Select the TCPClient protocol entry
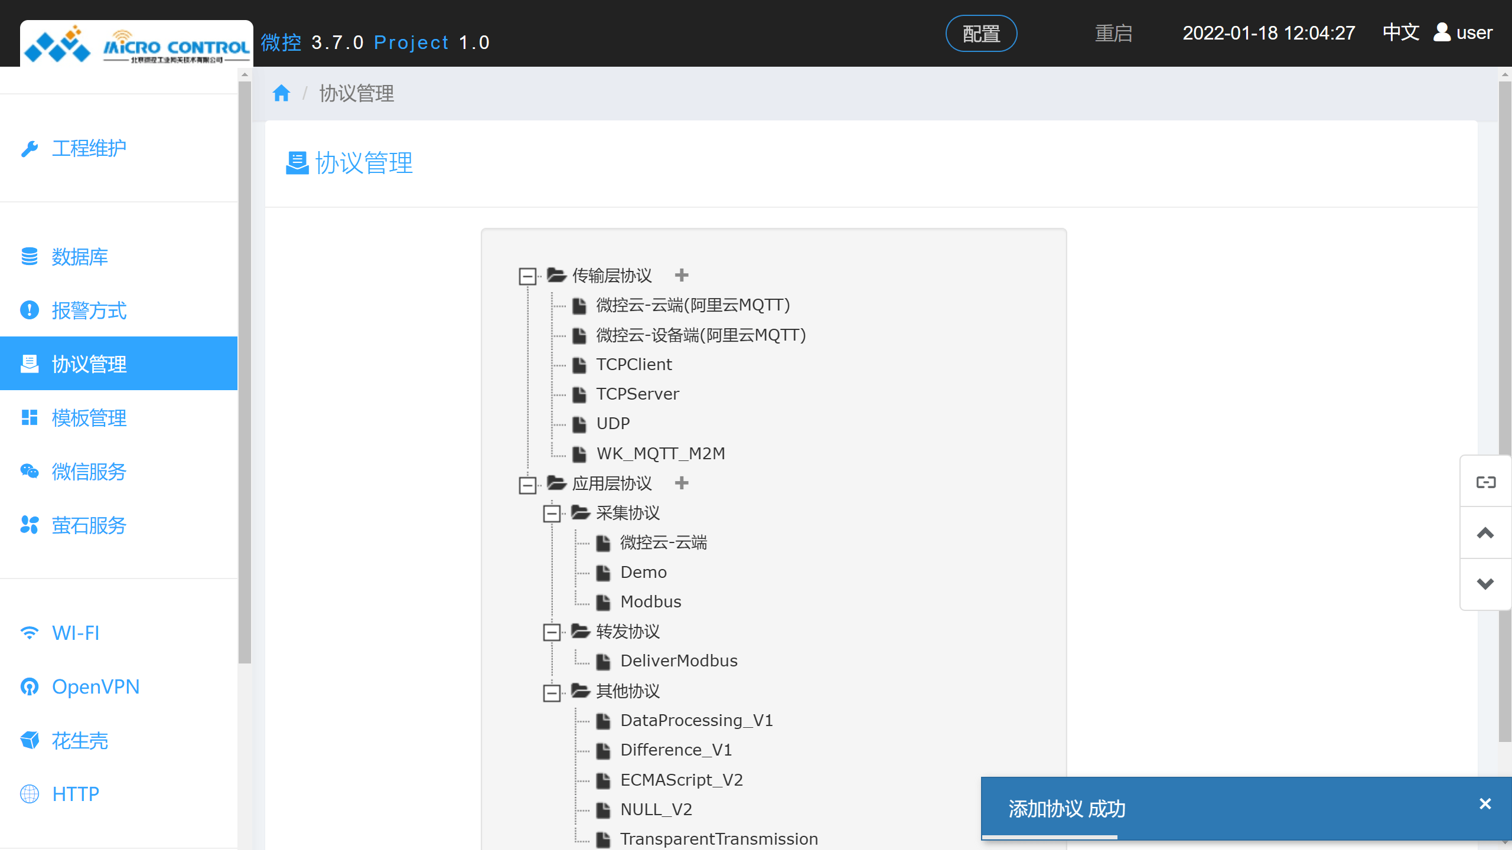The width and height of the screenshot is (1512, 850). pyautogui.click(x=633, y=364)
